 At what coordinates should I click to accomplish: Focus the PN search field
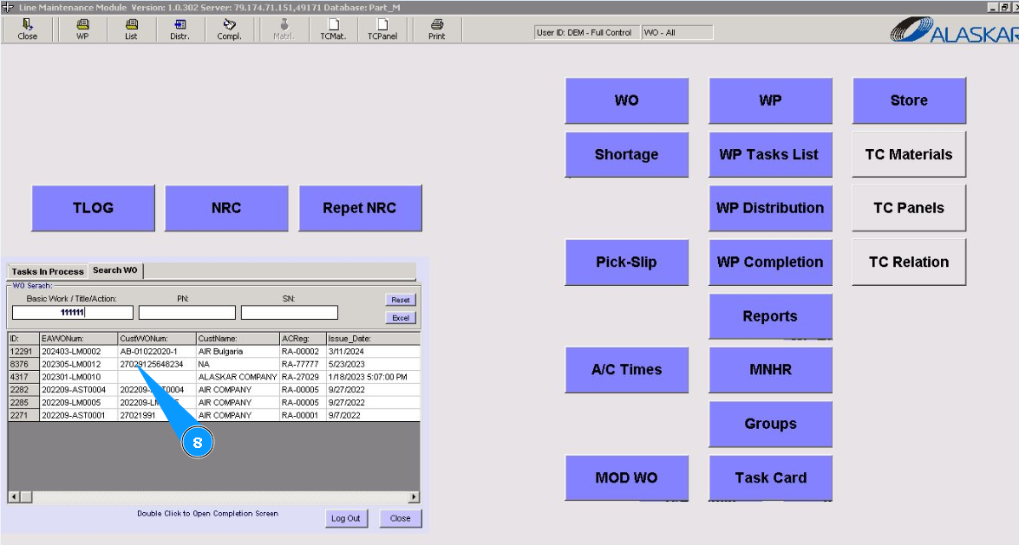tap(187, 313)
